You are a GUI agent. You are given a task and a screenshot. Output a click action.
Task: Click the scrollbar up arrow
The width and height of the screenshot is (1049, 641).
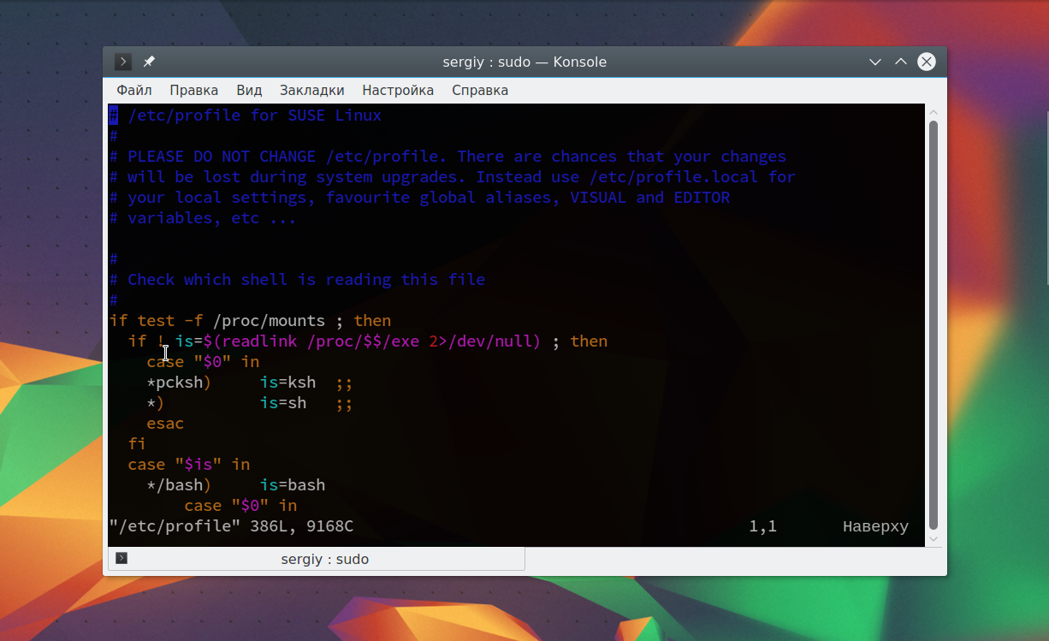click(933, 112)
